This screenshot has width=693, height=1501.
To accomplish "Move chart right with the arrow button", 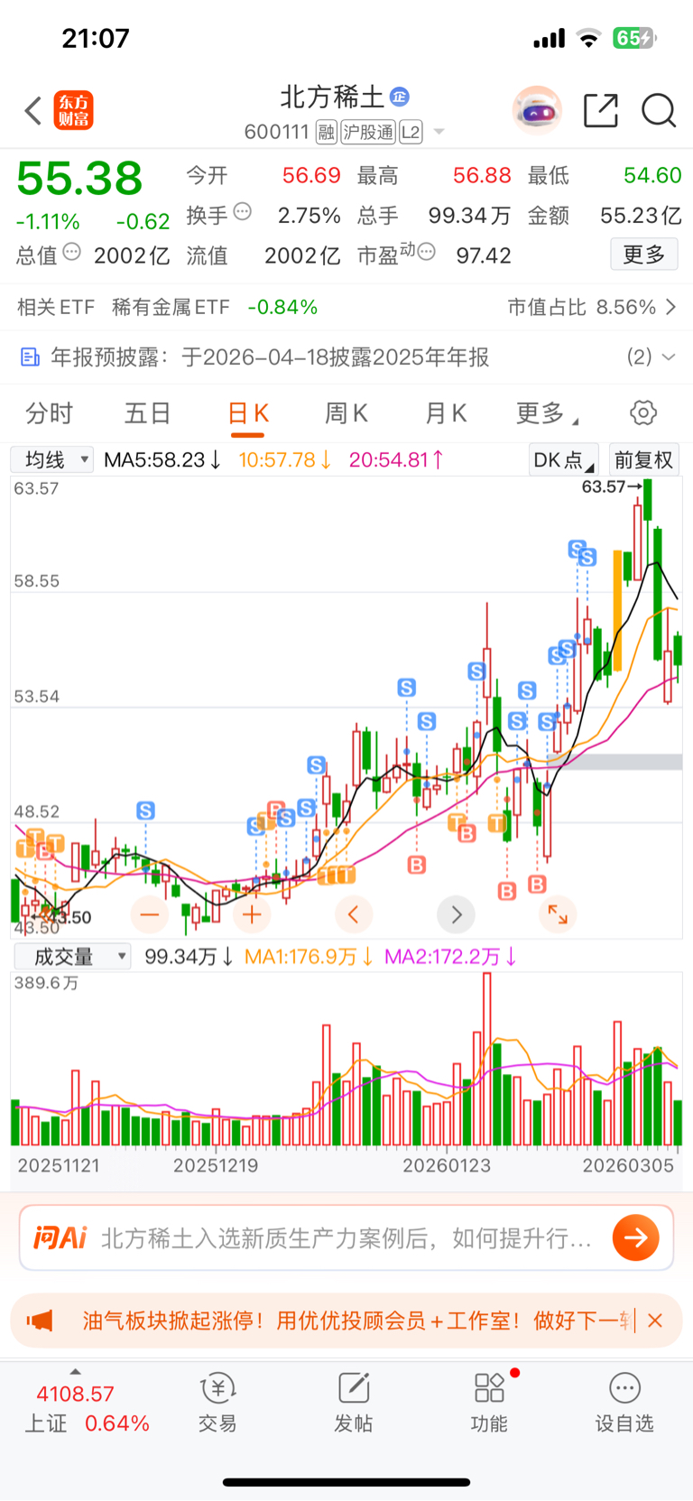I will tap(456, 915).
